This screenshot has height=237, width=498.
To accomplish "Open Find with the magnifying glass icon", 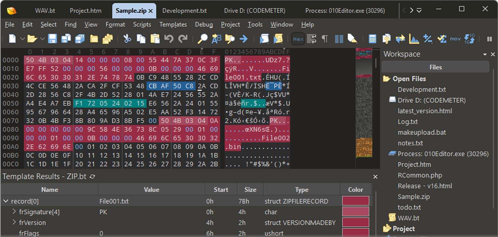I will [202, 39].
